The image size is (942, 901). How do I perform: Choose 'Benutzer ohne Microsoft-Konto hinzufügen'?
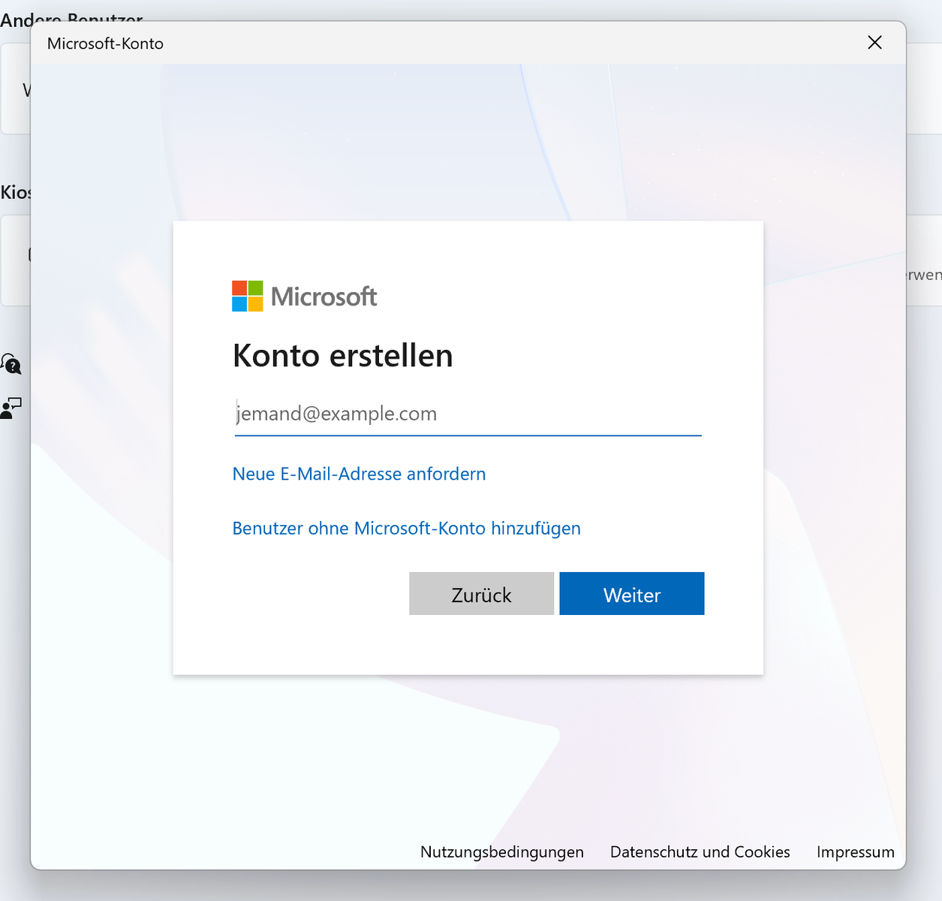(x=406, y=529)
